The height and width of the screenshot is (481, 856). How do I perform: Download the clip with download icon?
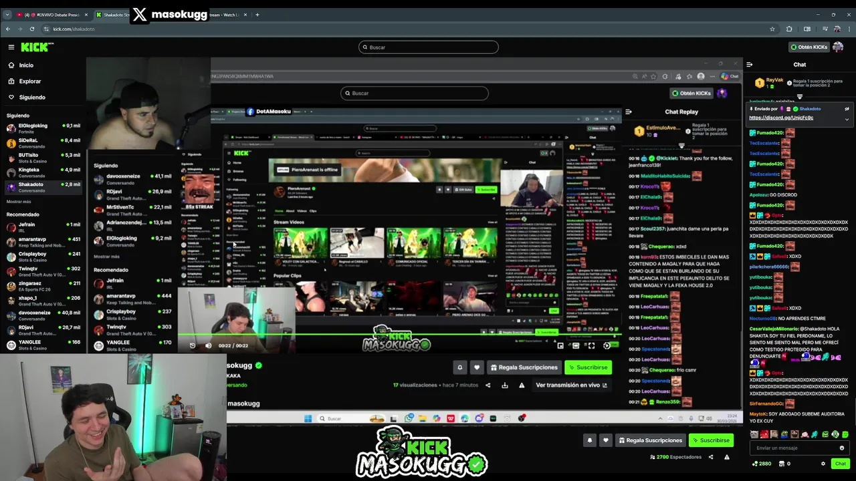pyautogui.click(x=505, y=385)
